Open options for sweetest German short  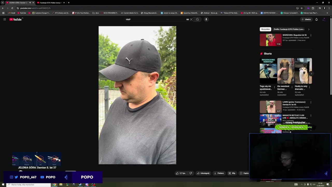click(x=292, y=87)
